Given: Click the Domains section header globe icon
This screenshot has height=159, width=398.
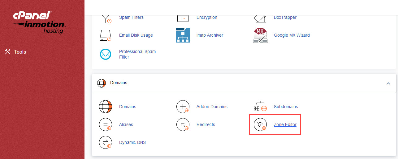Looking at the screenshot, I should coord(102,83).
